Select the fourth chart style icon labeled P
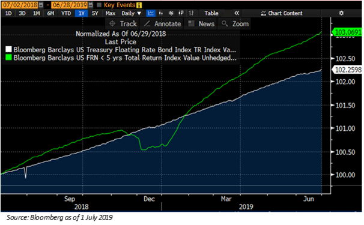This screenshot has width=364, height=225. click(x=181, y=13)
